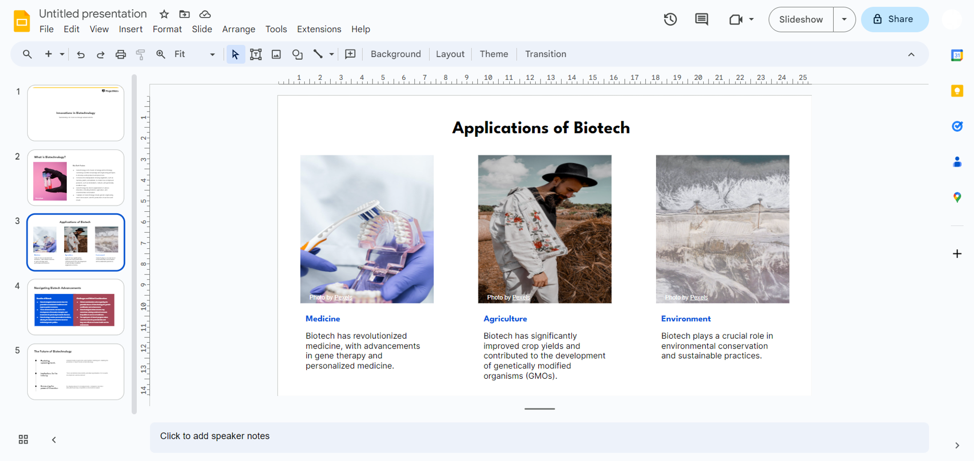Screen dimensions: 974x461
Task: Search the menus magnifier icon
Action: pos(27,54)
